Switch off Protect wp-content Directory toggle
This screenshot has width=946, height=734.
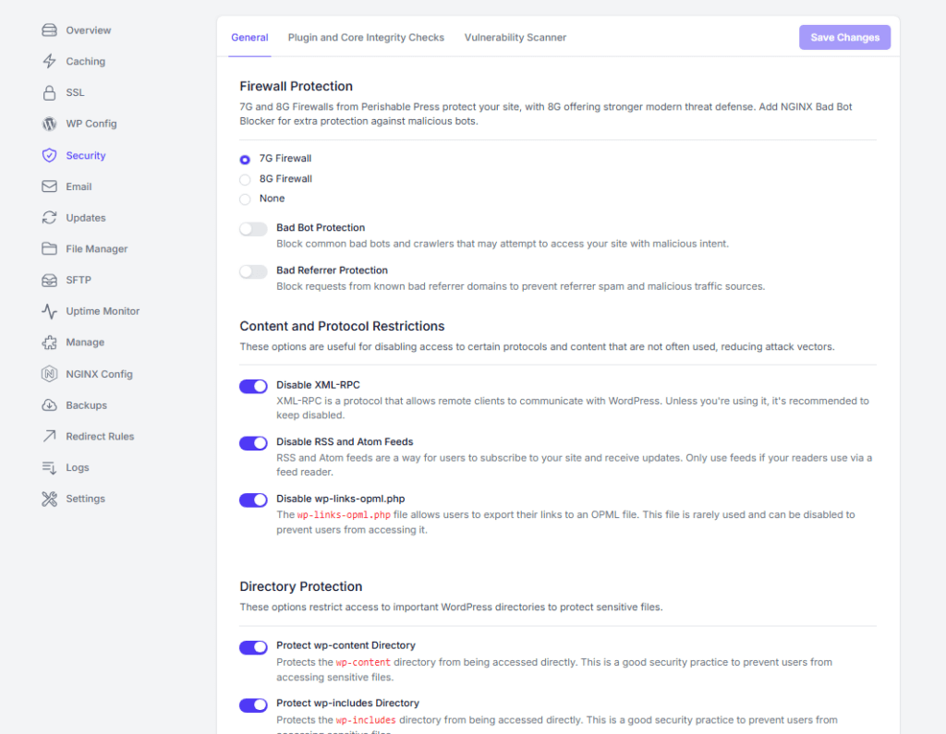253,647
